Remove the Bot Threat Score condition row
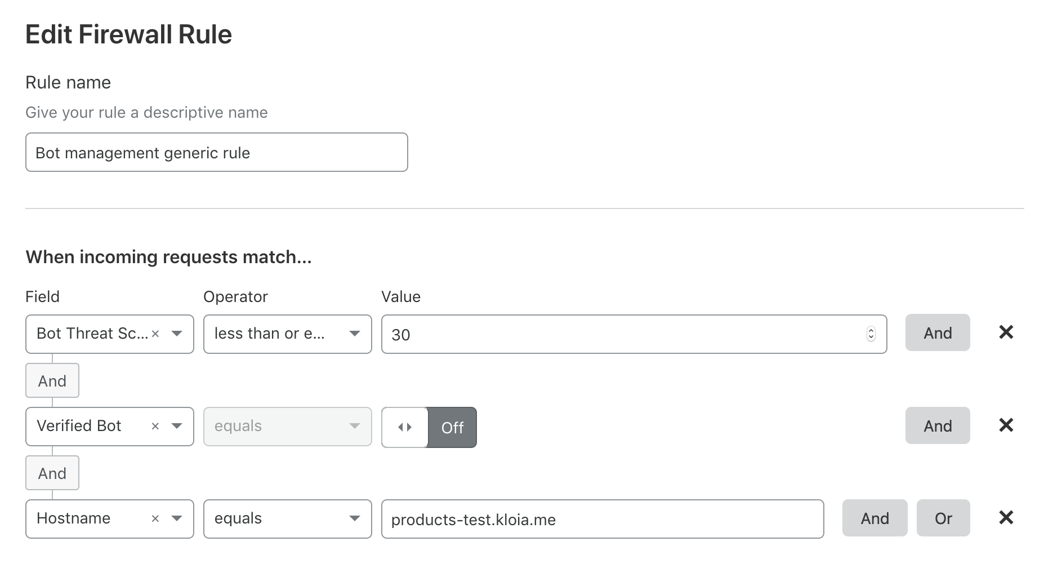 tap(1006, 332)
